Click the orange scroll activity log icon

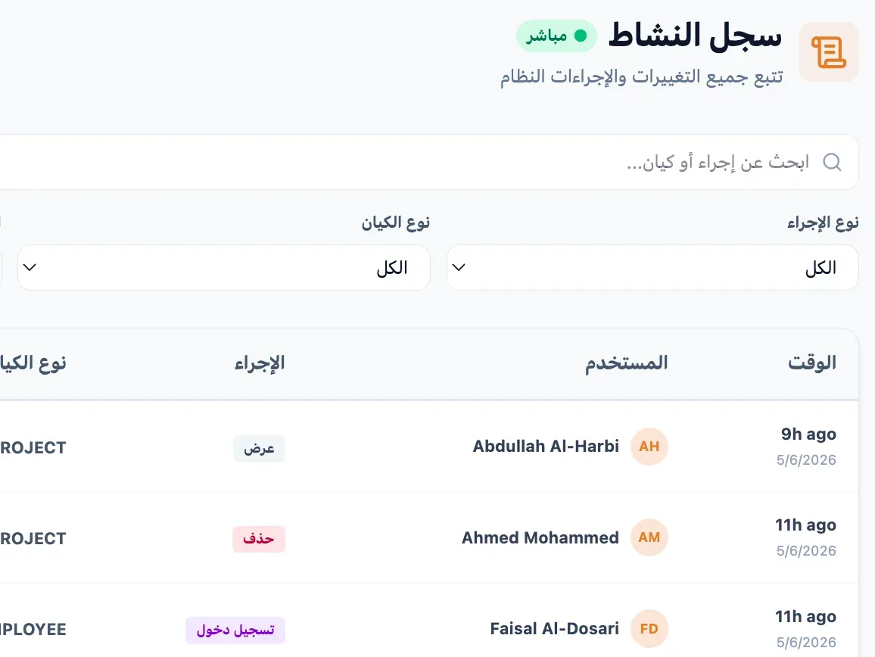(x=829, y=52)
